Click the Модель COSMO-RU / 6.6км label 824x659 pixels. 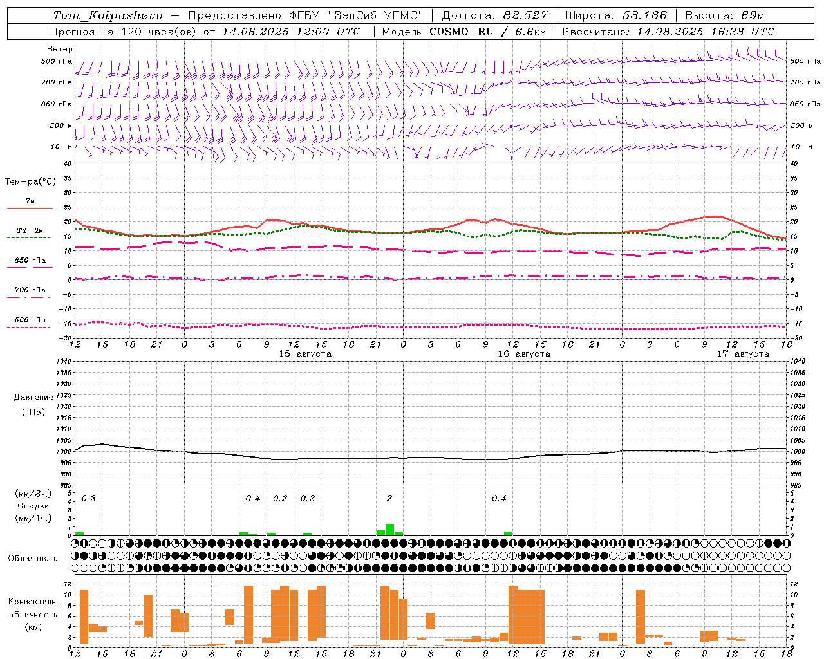pos(464,32)
